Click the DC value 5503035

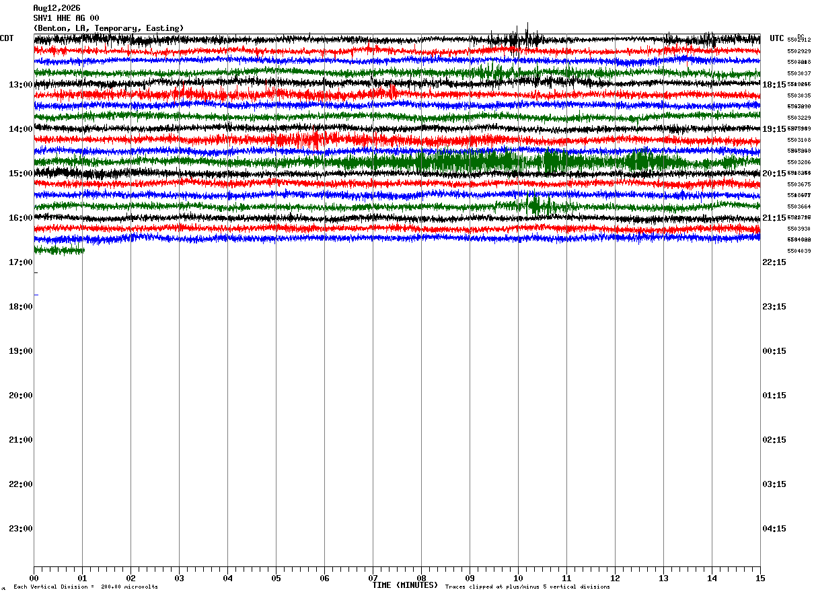point(799,96)
